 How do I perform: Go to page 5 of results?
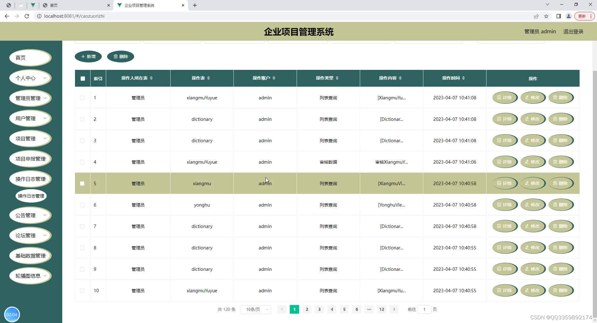344,309
